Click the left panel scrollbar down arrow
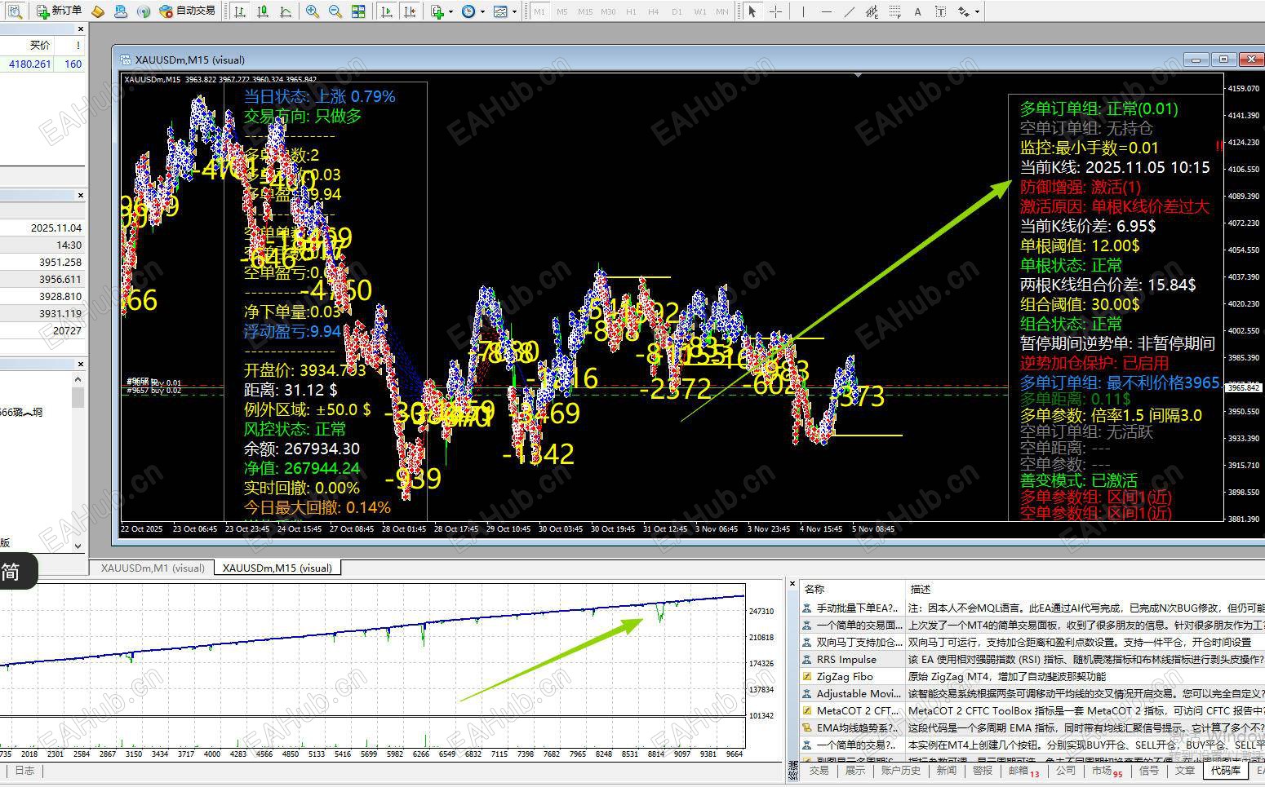 click(x=78, y=546)
